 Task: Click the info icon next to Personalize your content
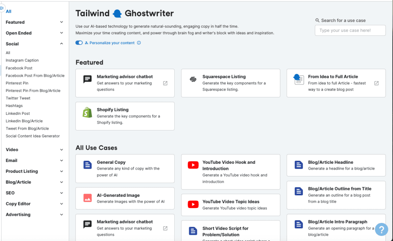click(139, 43)
